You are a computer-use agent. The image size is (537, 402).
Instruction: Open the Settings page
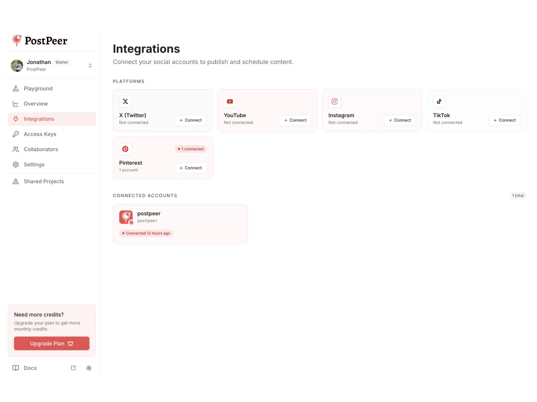tap(34, 164)
